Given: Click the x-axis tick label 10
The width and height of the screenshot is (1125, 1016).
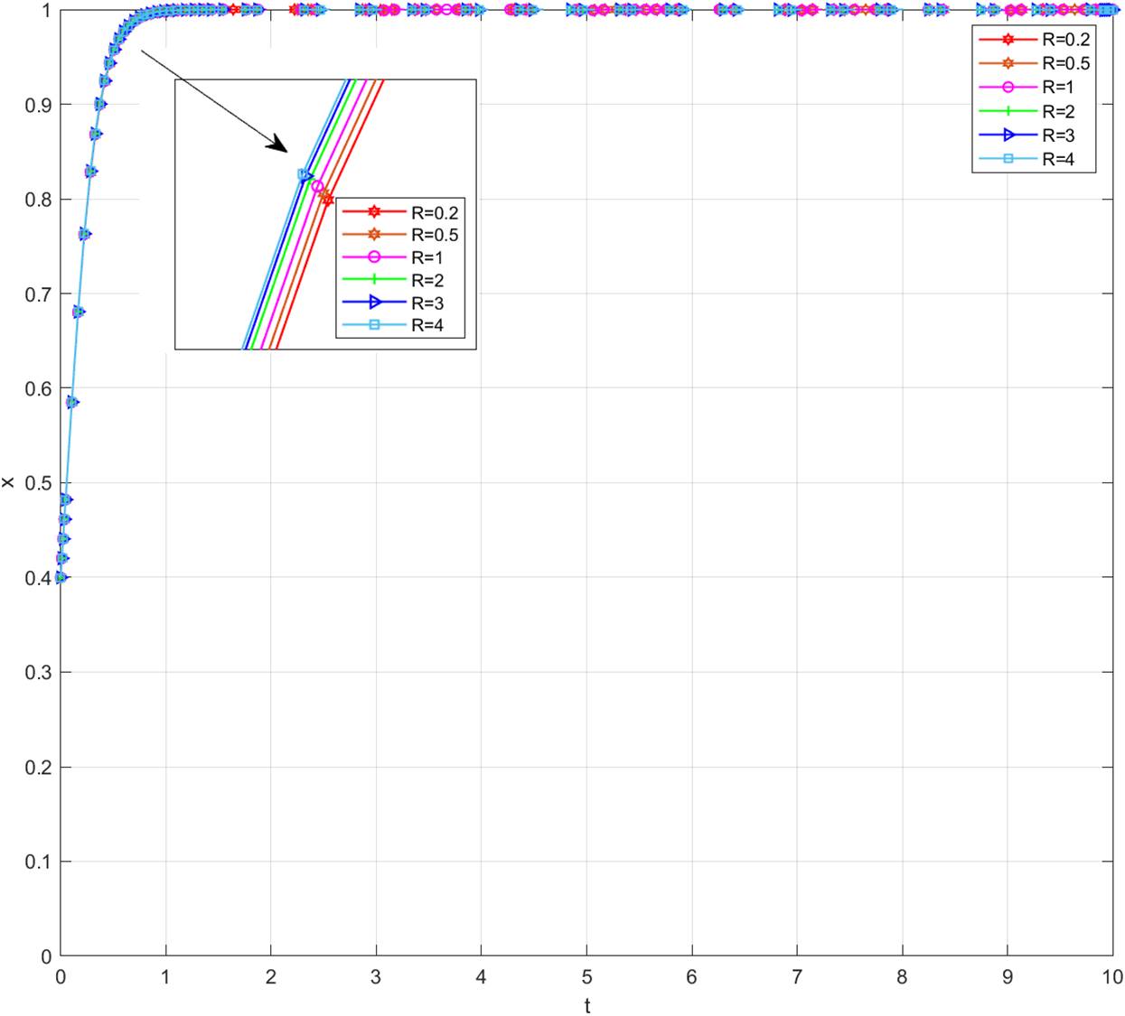Looking at the screenshot, I should click(1111, 977).
